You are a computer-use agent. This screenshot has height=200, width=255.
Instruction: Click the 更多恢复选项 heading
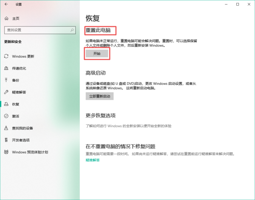coord(101,116)
